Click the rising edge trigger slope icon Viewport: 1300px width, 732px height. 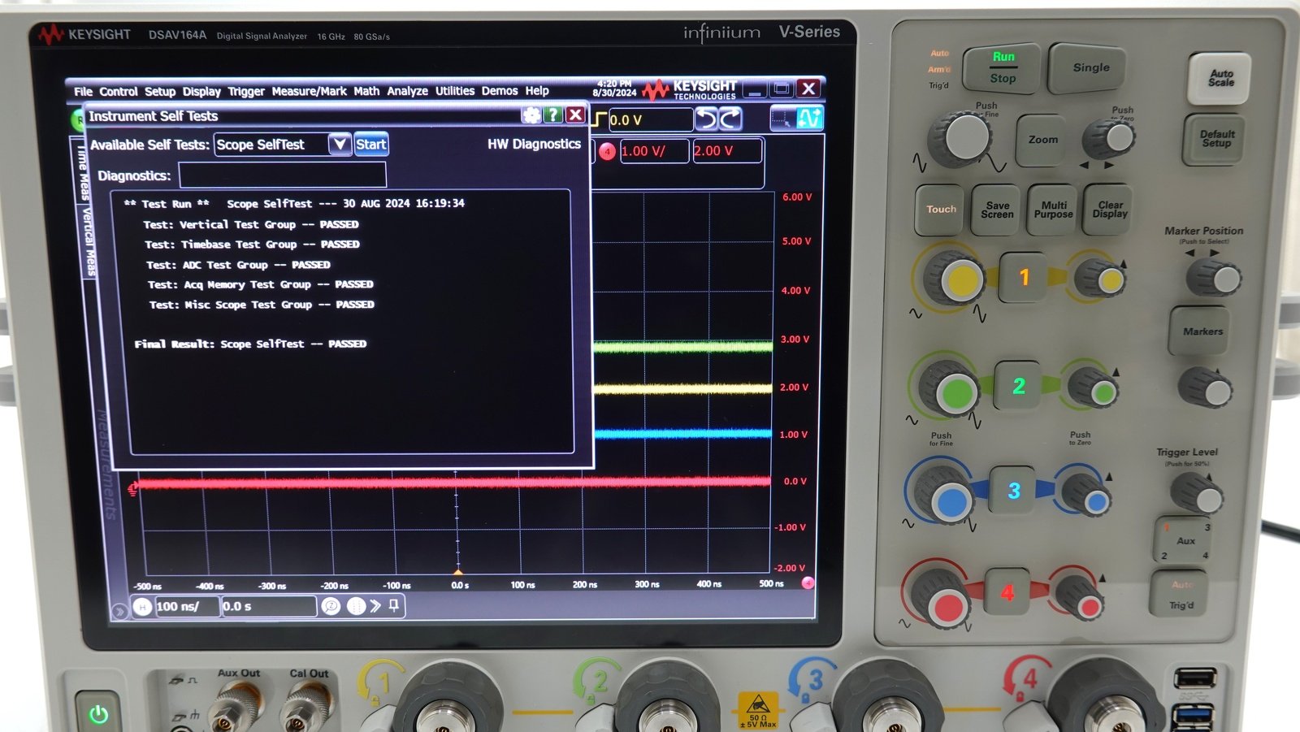click(600, 120)
